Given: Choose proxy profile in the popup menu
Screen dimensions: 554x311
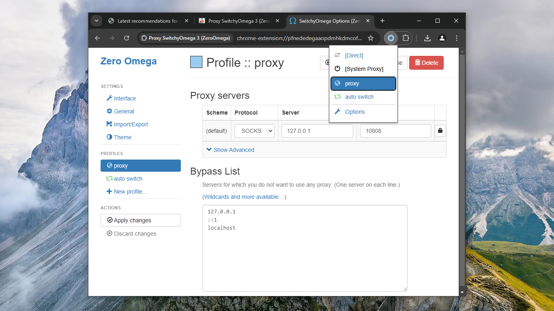Looking at the screenshot, I should click(x=363, y=83).
